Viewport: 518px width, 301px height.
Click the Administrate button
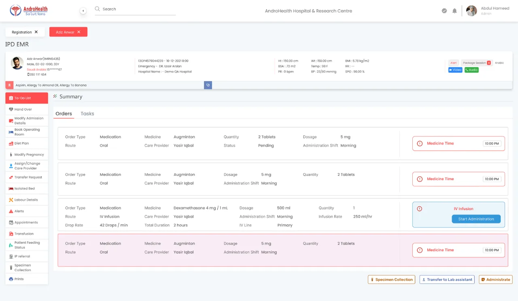(x=495, y=280)
